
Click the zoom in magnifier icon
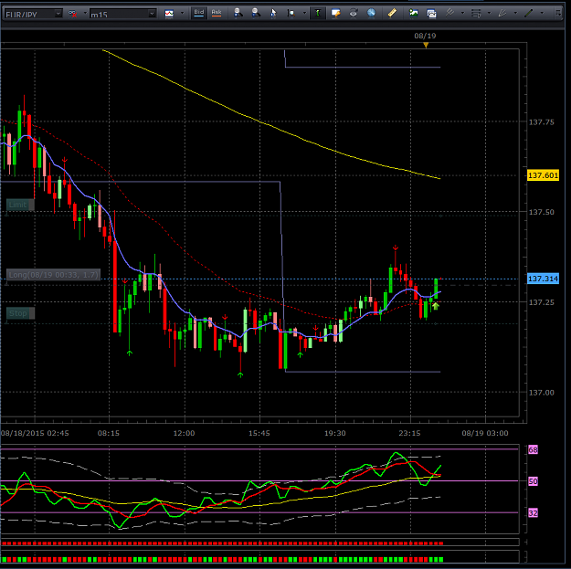[238, 13]
